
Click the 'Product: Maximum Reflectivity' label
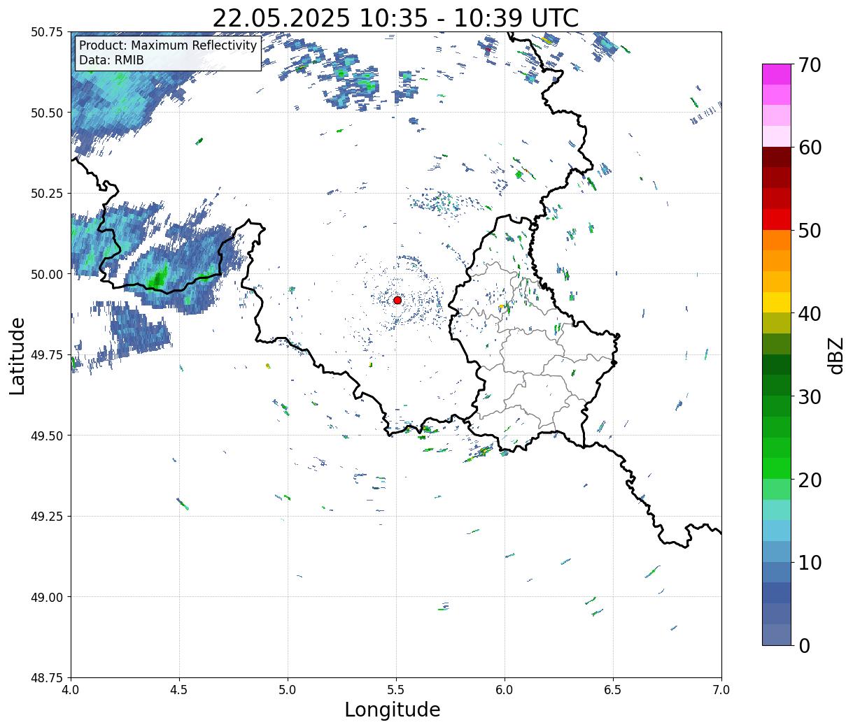168,46
